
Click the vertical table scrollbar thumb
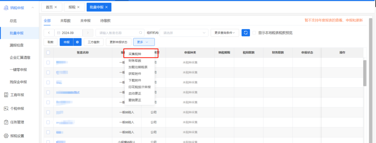tap(365, 73)
